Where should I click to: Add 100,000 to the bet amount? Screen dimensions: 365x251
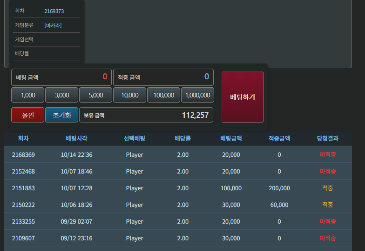(x=164, y=95)
